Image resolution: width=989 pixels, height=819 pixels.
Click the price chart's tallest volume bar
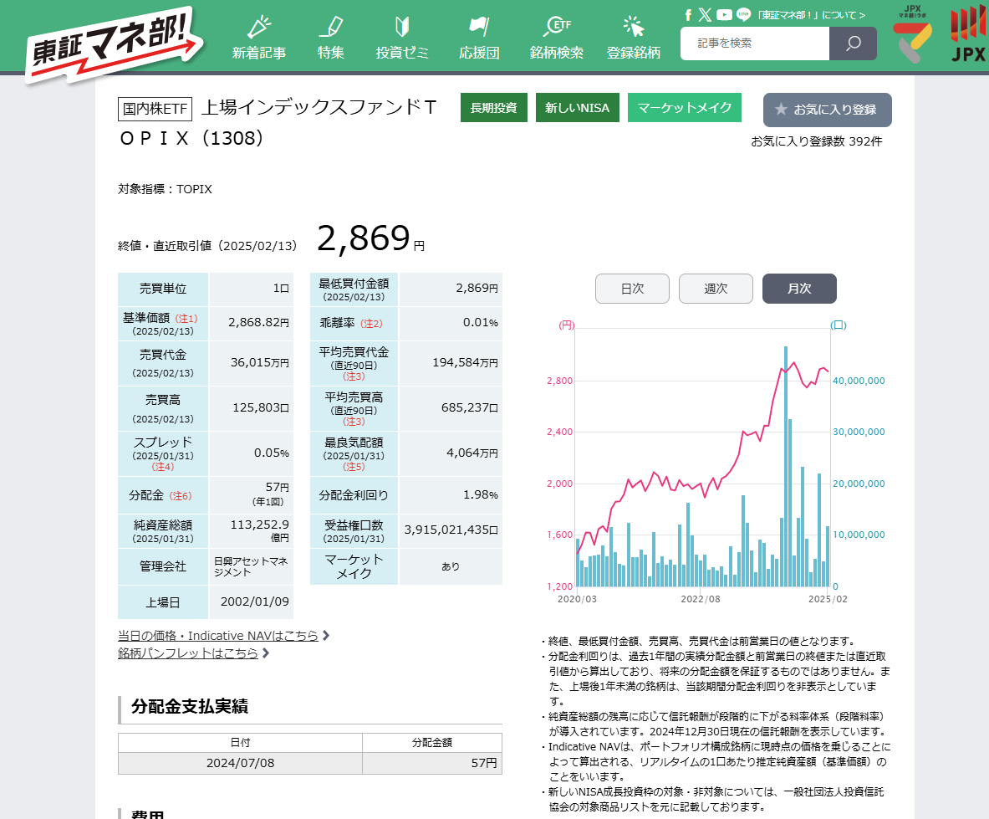pos(786,466)
